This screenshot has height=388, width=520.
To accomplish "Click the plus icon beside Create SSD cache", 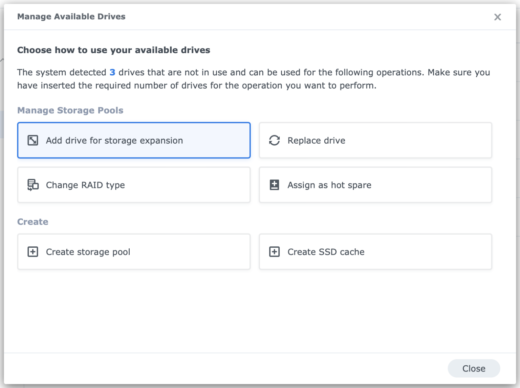I will point(274,252).
